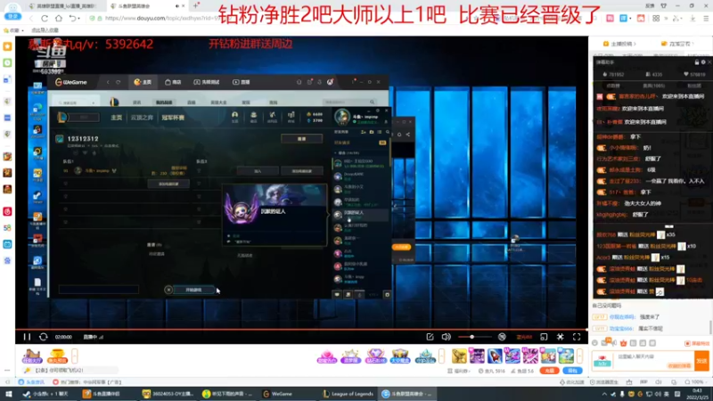Collapse the friends group arrow in the LoL friend list
The image size is (713, 401).
336,153
